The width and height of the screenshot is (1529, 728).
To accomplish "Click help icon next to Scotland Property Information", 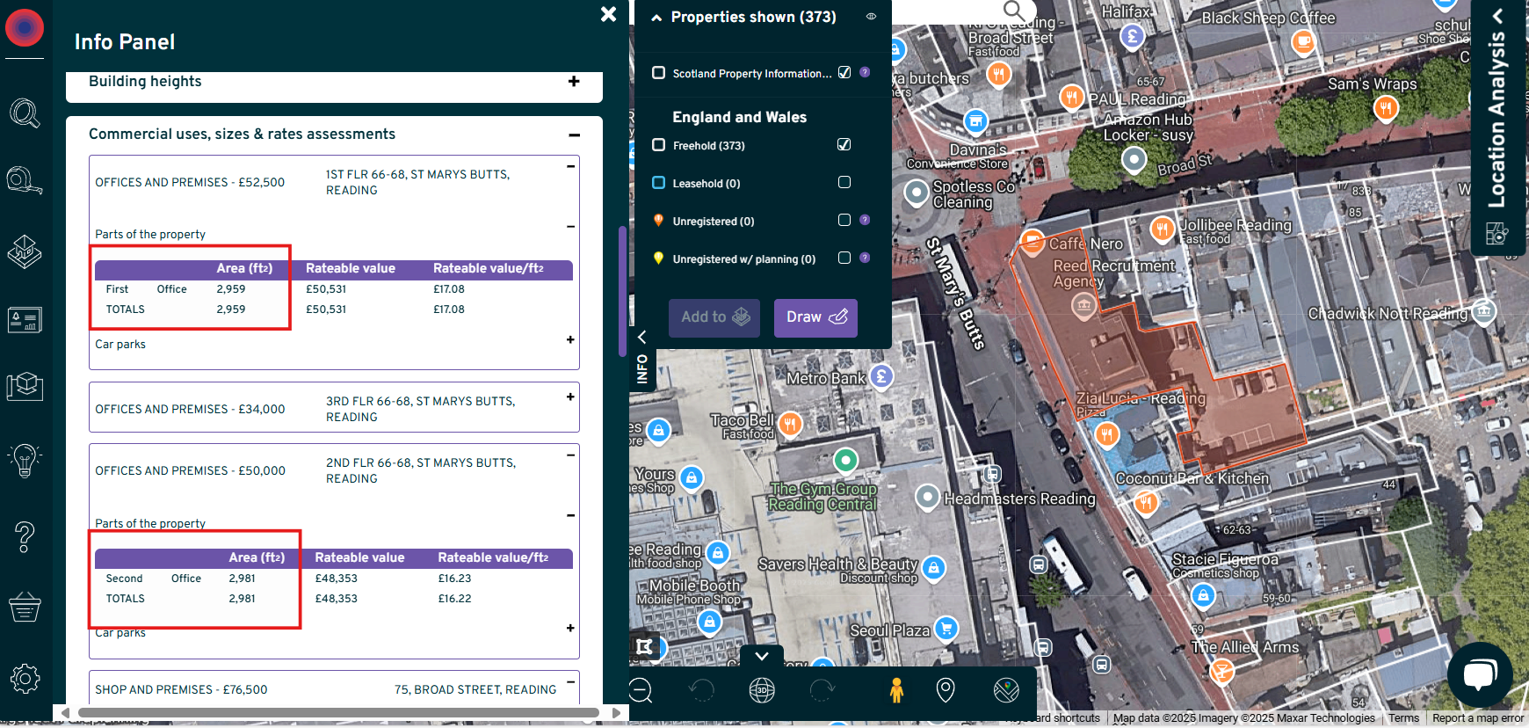I will 865,72.
